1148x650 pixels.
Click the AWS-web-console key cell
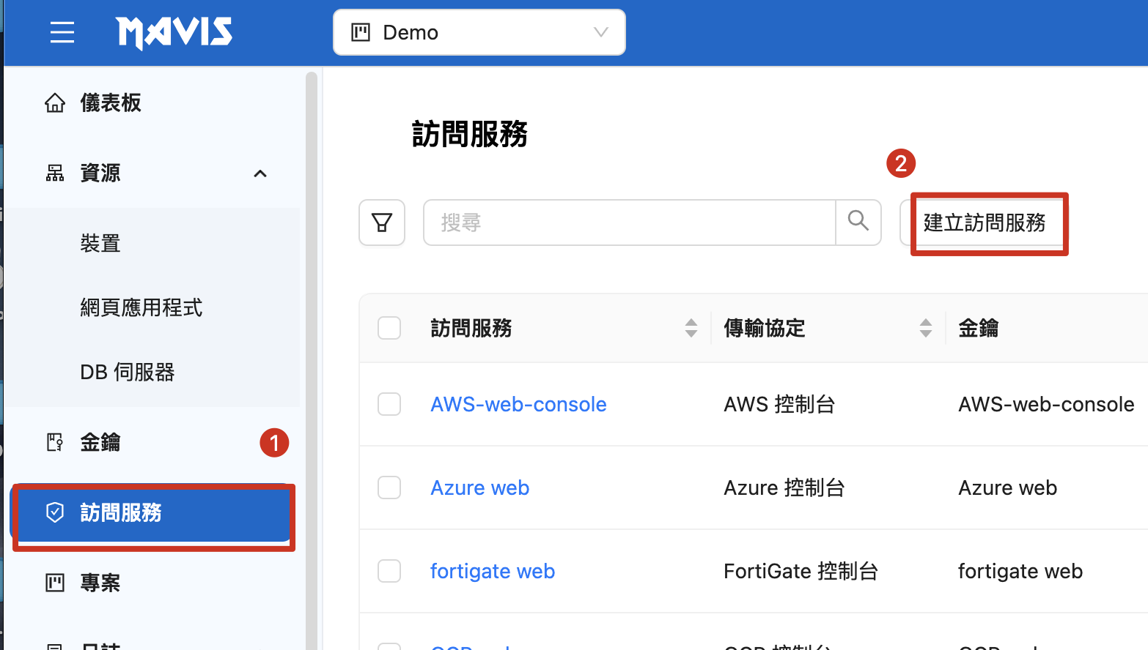1046,404
